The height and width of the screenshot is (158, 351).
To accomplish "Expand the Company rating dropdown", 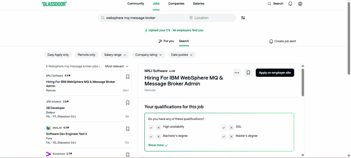I will pyautogui.click(x=149, y=55).
